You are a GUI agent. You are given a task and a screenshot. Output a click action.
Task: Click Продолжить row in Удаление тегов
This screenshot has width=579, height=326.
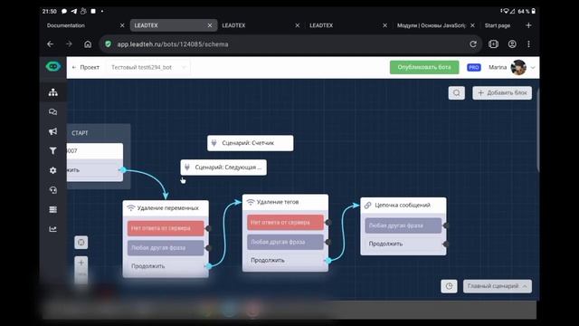click(x=285, y=260)
